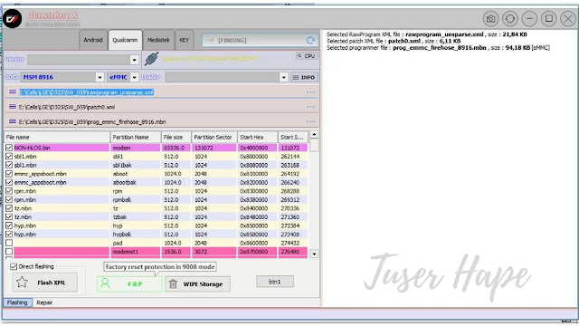Click the reload icon in FINDING field
579x326 pixels.
click(310, 40)
